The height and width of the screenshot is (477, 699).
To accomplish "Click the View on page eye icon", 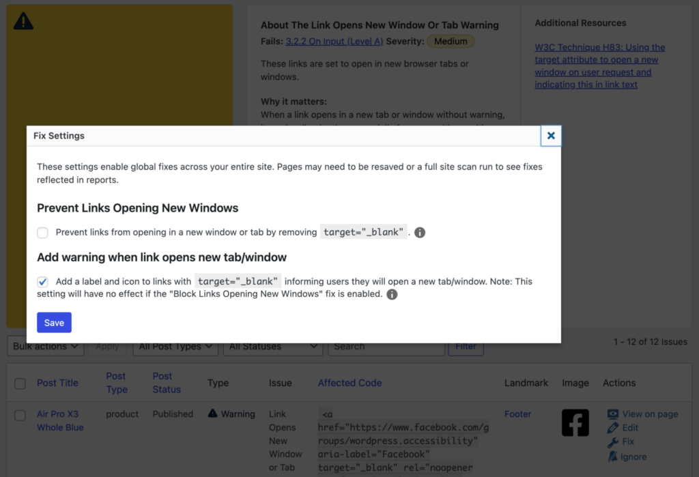I will (x=613, y=414).
